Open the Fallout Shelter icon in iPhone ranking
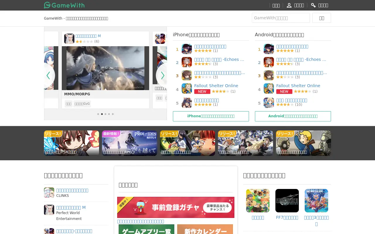The width and height of the screenshot is (375, 234). pyautogui.click(x=187, y=88)
